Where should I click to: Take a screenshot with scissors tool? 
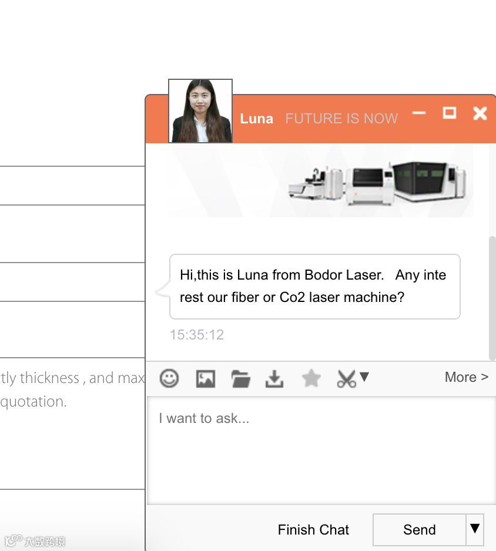tap(347, 379)
